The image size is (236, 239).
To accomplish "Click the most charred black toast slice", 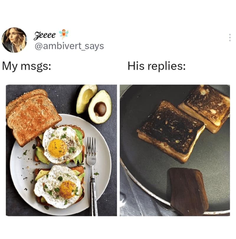I will pyautogui.click(x=171, y=131).
